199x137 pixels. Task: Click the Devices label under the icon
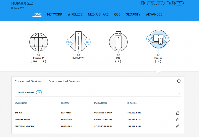coord(158,58)
